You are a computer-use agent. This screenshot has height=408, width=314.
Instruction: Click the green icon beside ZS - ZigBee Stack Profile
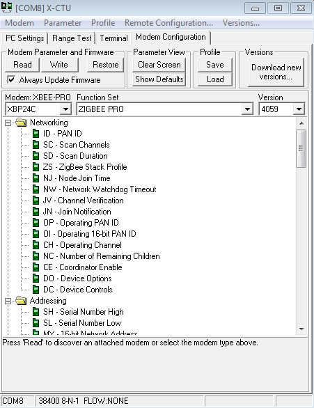pyautogui.click(x=36, y=167)
